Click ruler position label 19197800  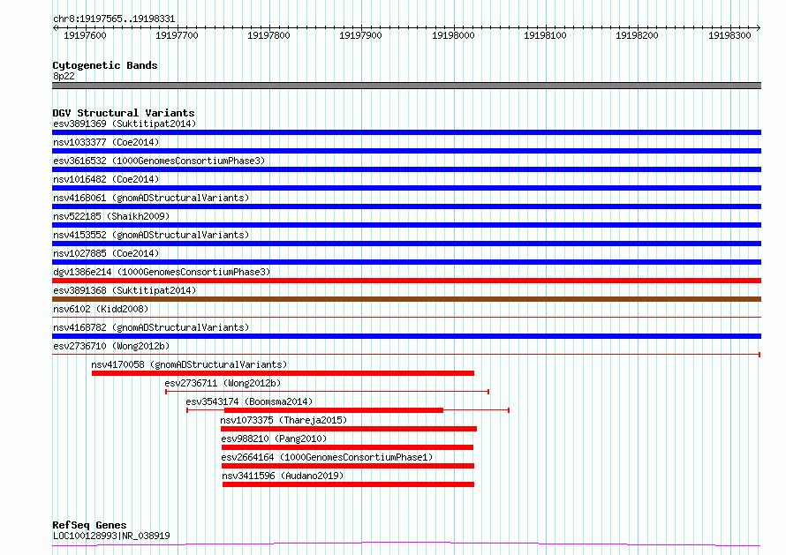268,35
